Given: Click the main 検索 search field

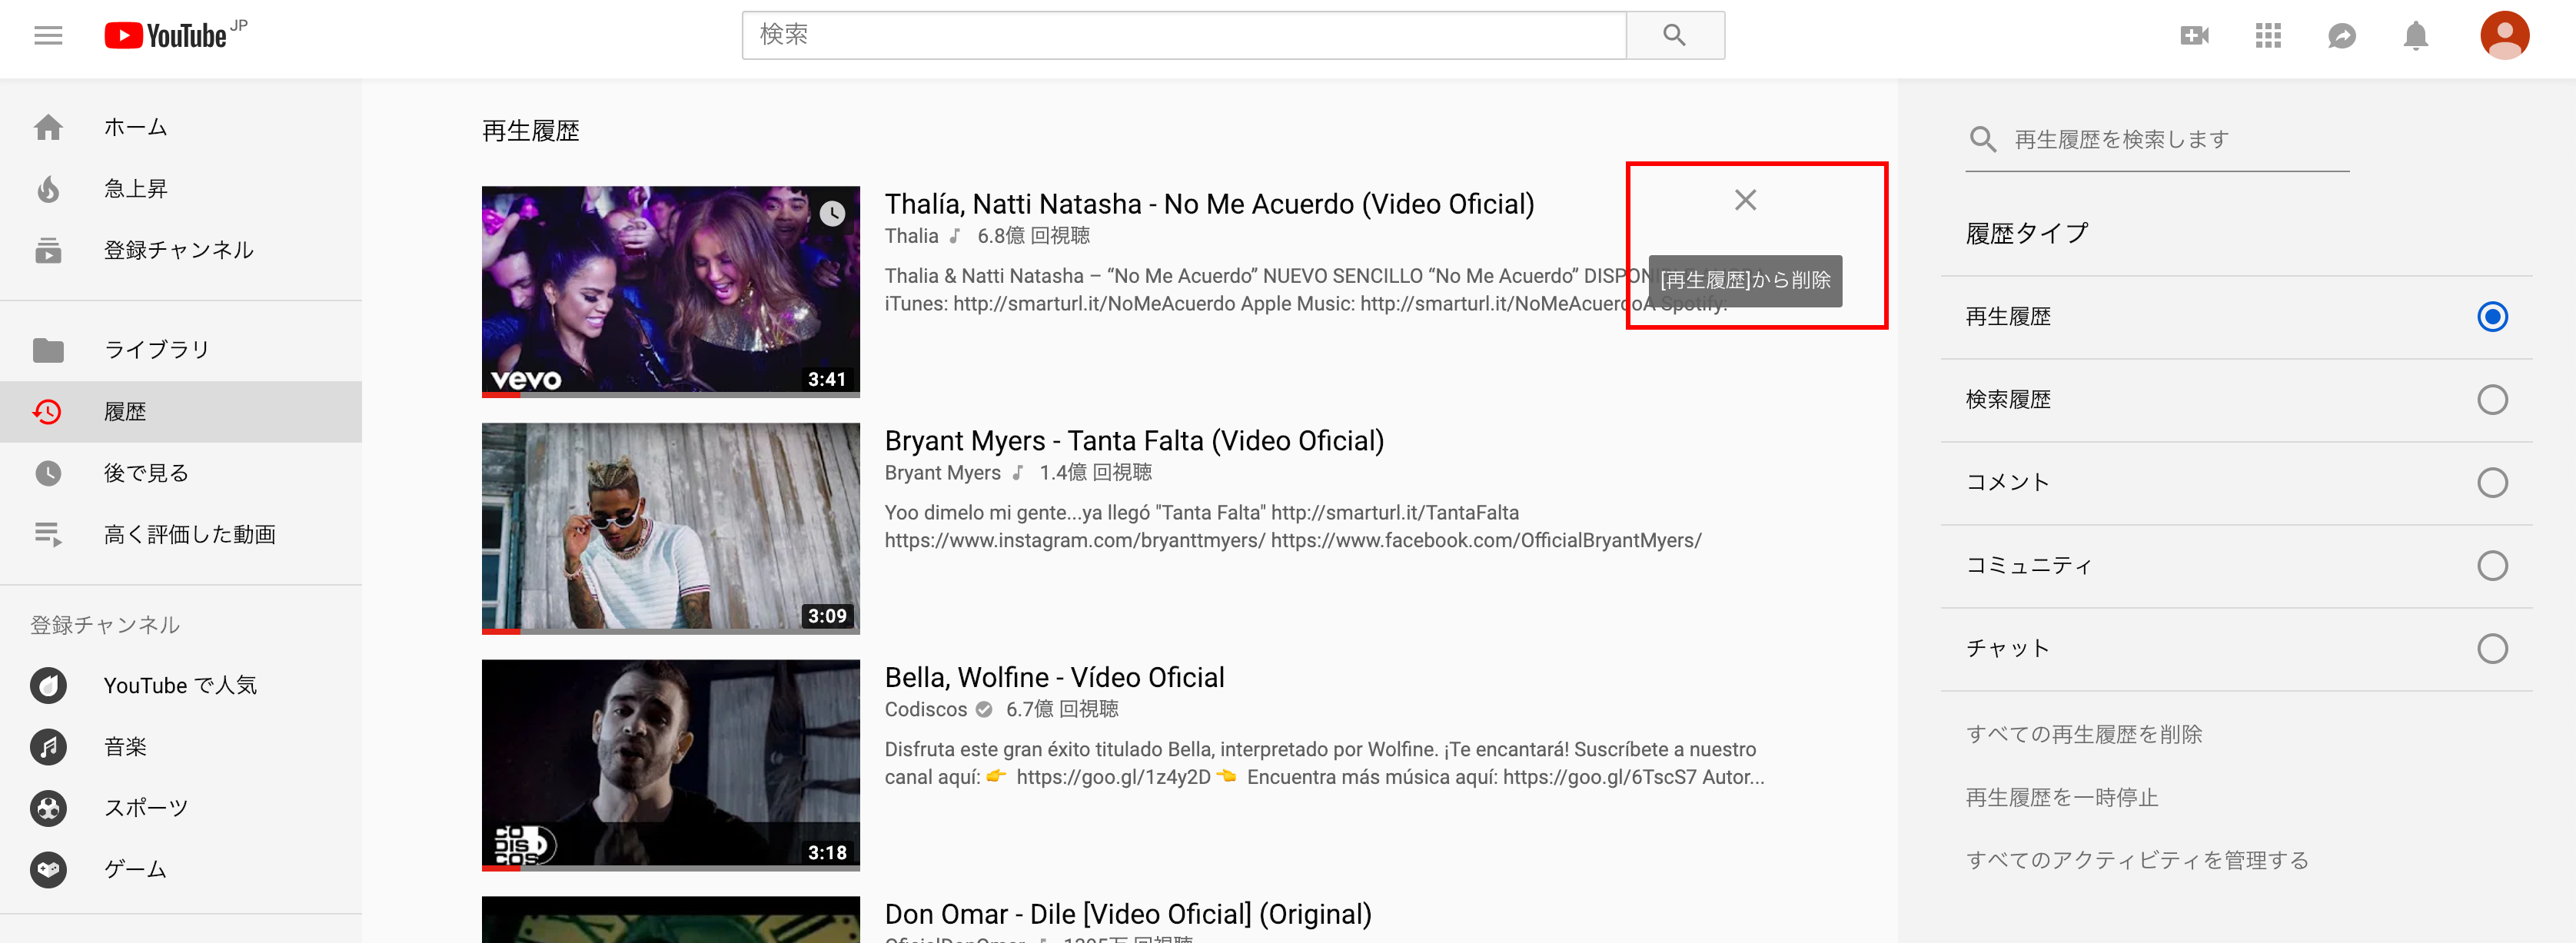Looking at the screenshot, I should pyautogui.click(x=1184, y=35).
